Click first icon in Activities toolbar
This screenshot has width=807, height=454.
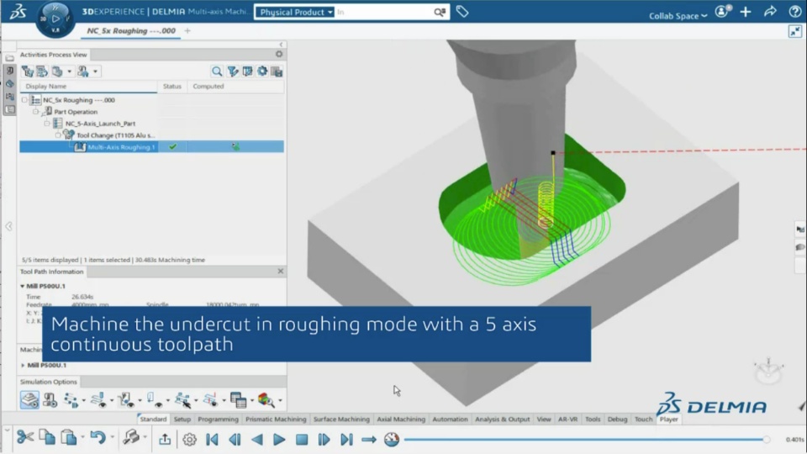pos(28,71)
